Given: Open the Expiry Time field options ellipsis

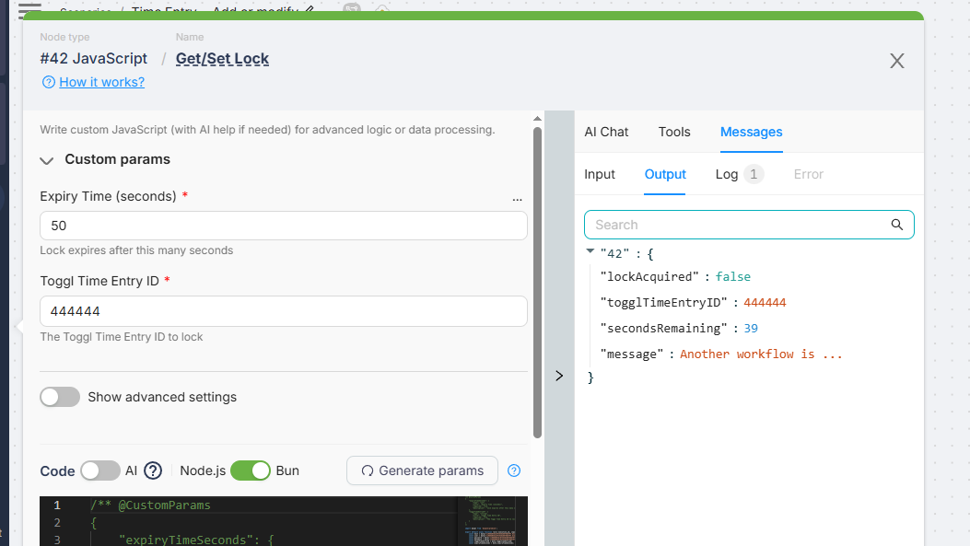Looking at the screenshot, I should point(517,198).
